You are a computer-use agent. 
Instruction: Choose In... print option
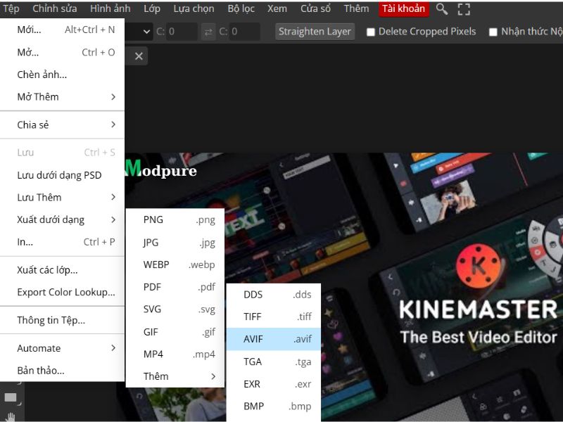point(62,242)
